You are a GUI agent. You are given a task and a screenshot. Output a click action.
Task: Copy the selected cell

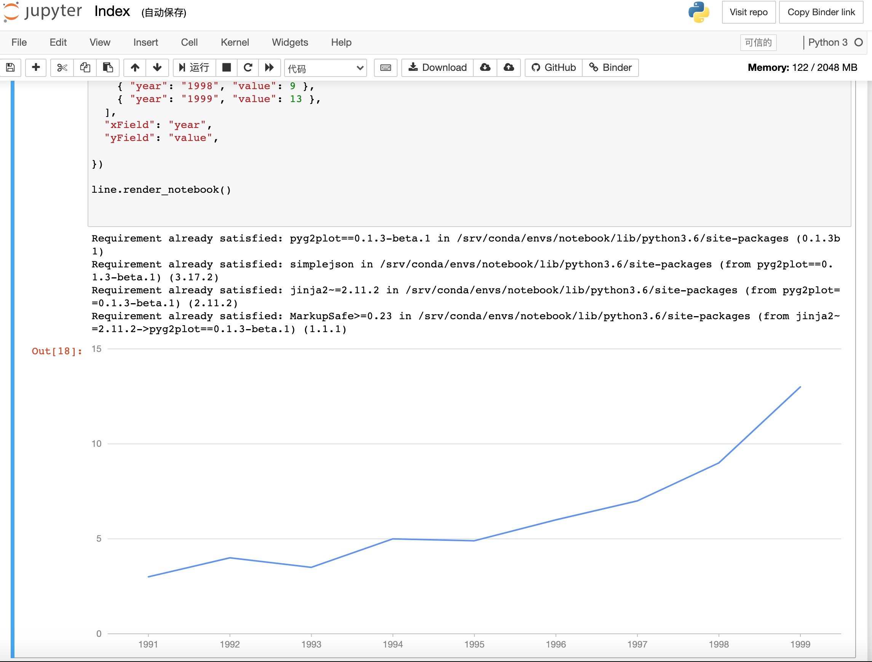[x=85, y=67]
